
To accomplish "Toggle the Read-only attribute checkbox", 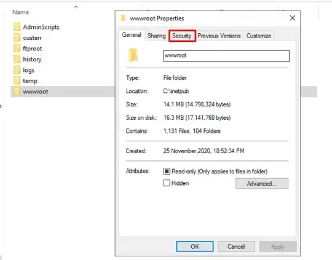I will pyautogui.click(x=167, y=171).
